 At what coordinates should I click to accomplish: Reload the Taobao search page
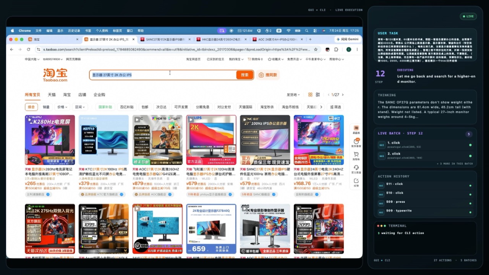[x=28, y=49]
